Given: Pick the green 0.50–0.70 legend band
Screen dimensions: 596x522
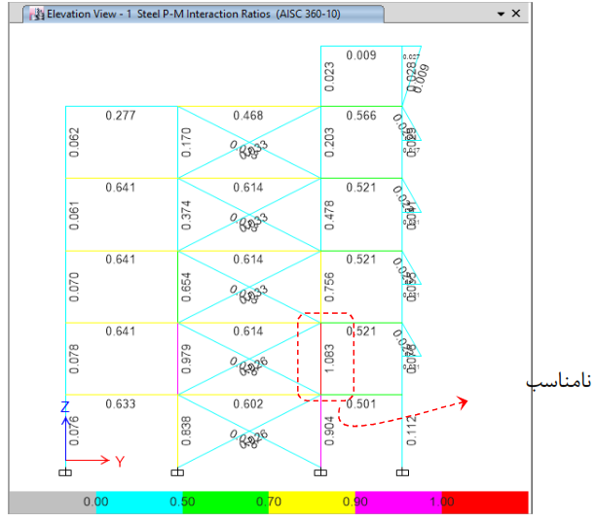Looking at the screenshot, I should pyautogui.click(x=224, y=502).
